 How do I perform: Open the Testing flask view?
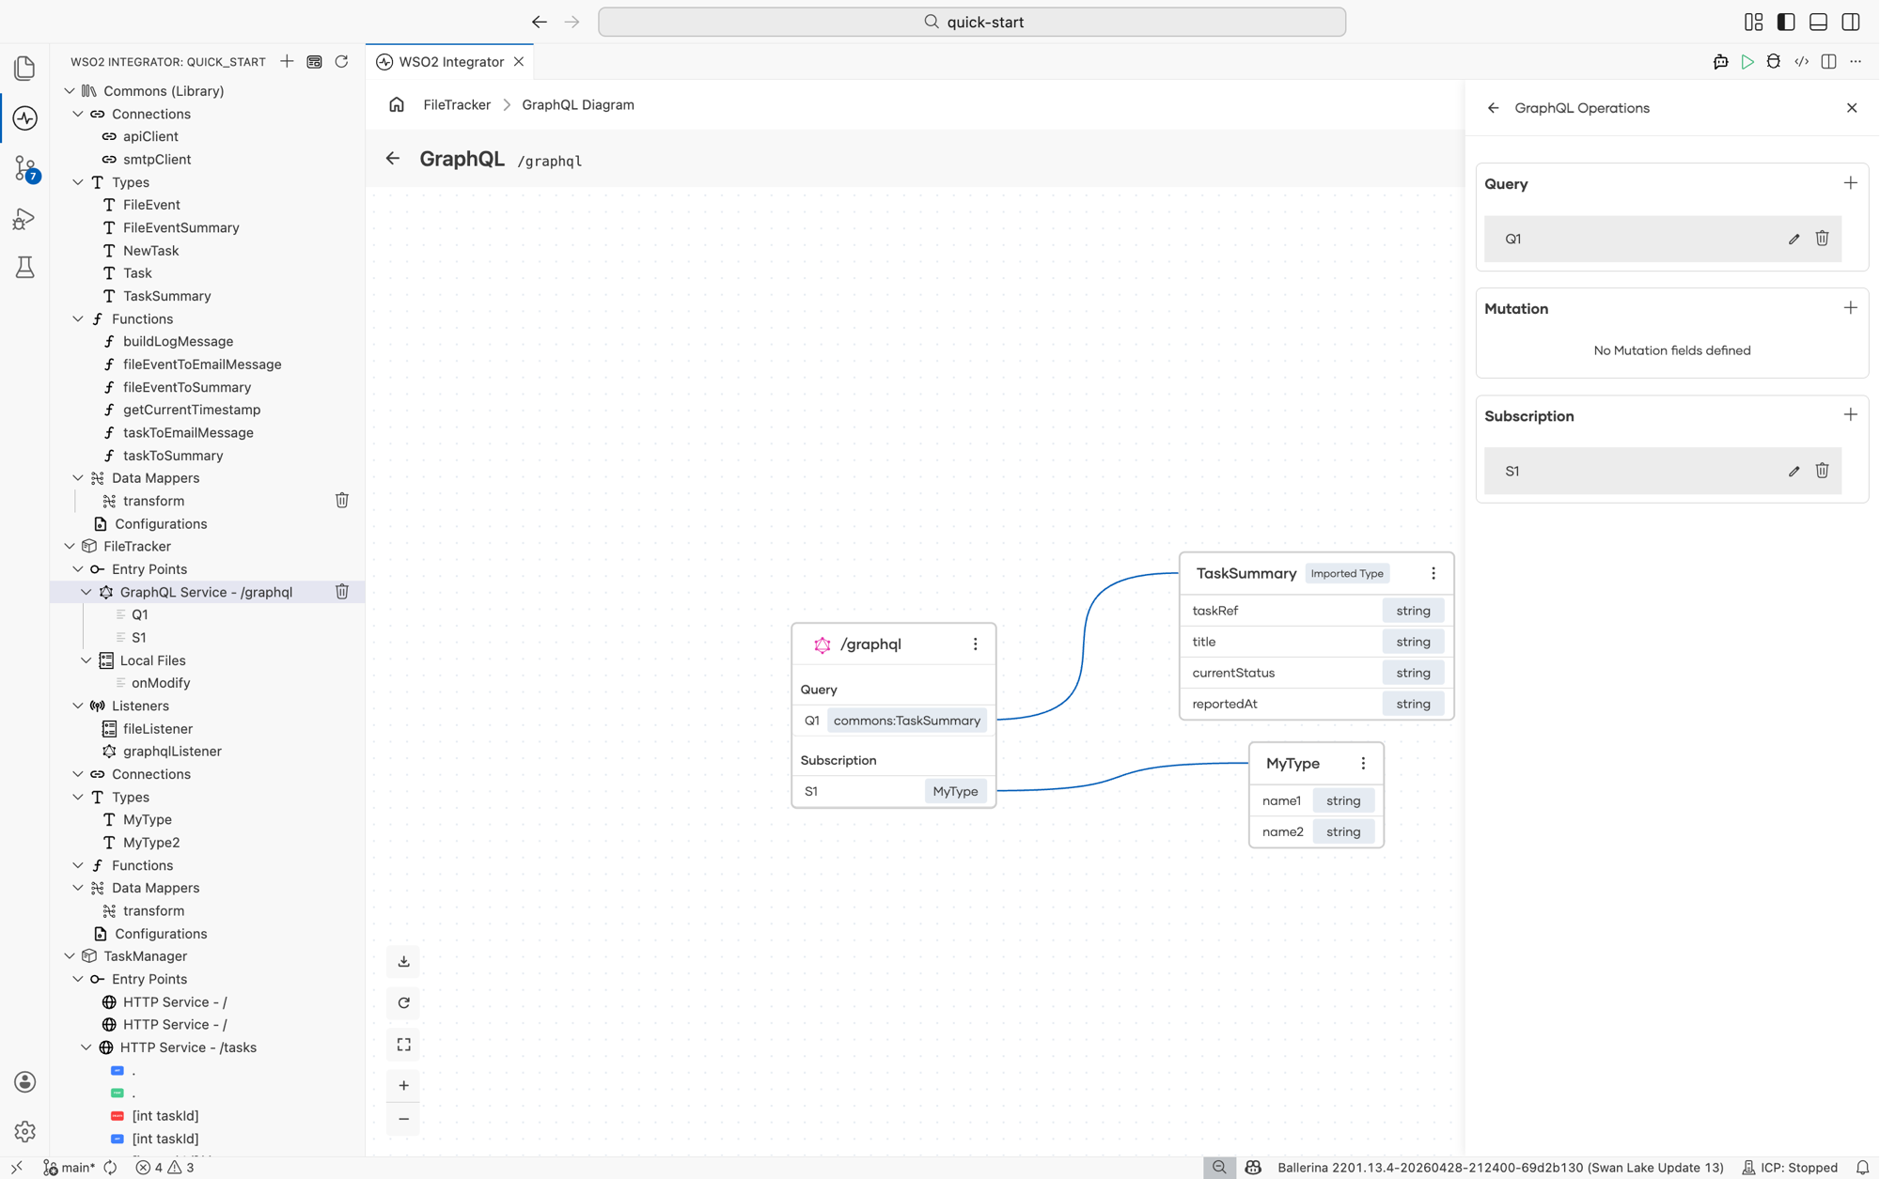pyautogui.click(x=25, y=269)
